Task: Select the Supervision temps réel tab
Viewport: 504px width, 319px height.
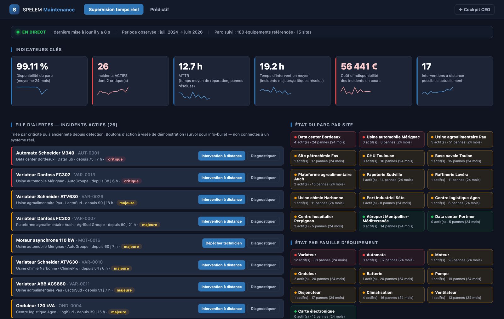Action: click(x=114, y=9)
